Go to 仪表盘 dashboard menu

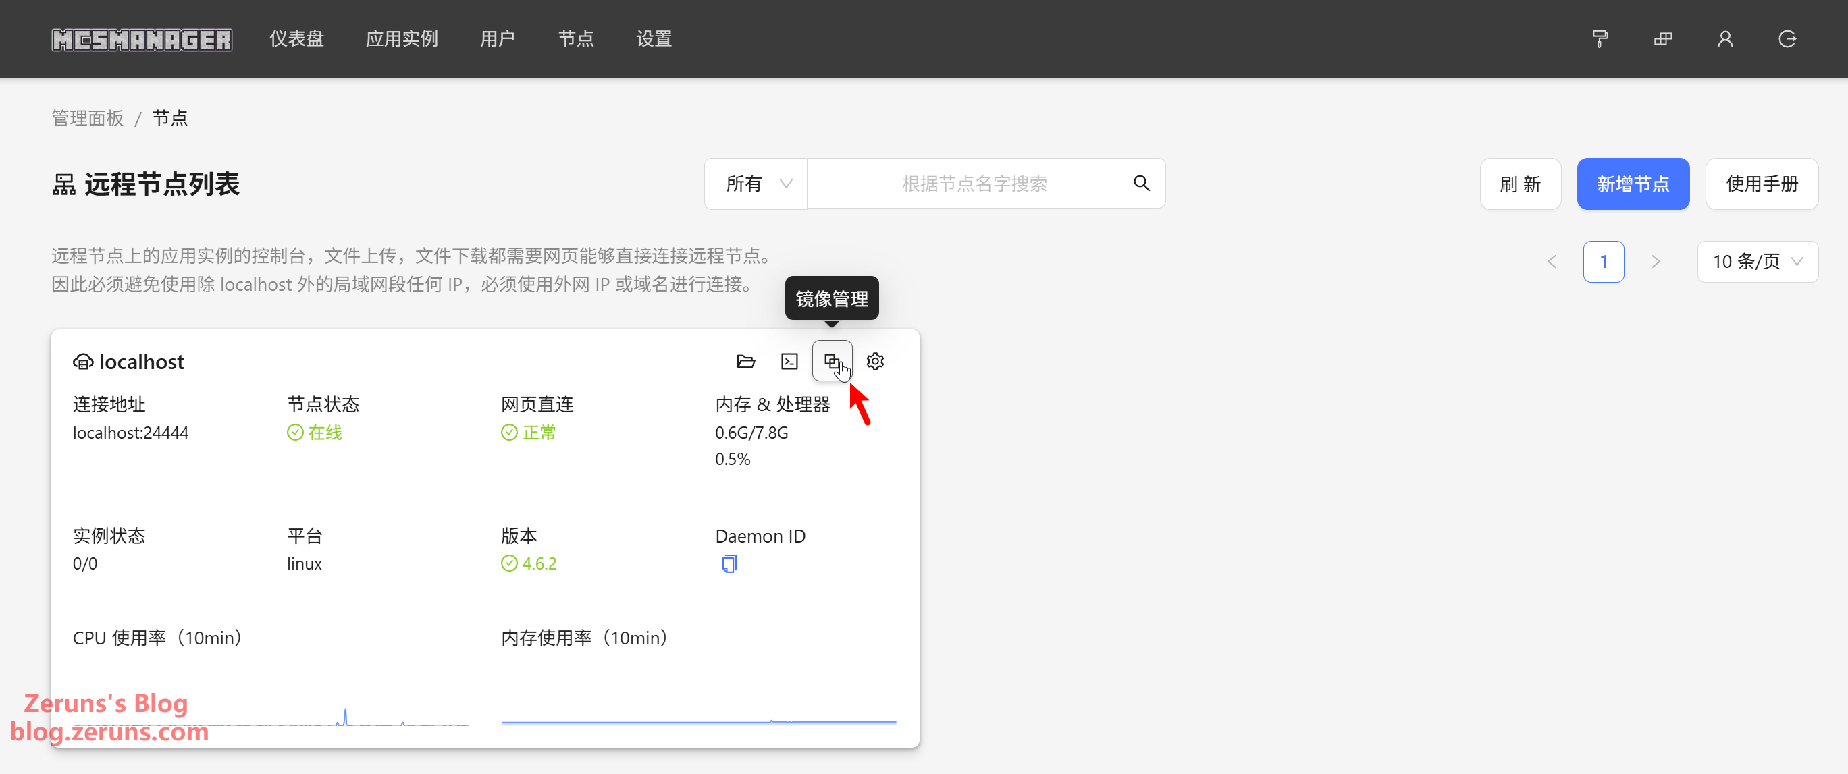296,38
